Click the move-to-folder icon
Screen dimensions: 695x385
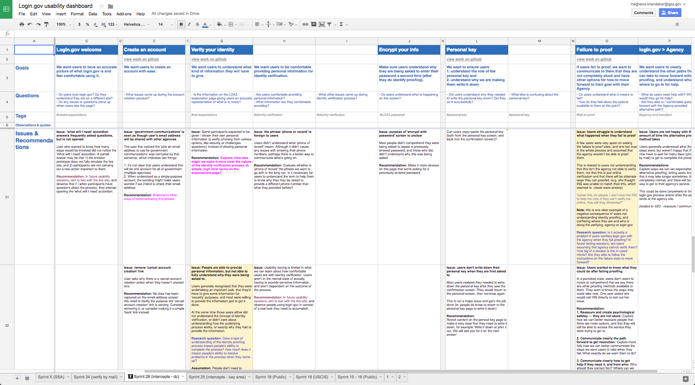tap(111, 6)
